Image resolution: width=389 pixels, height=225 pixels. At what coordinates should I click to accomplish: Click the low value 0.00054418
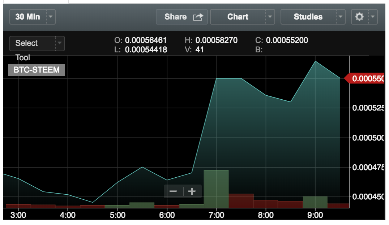[x=146, y=49]
